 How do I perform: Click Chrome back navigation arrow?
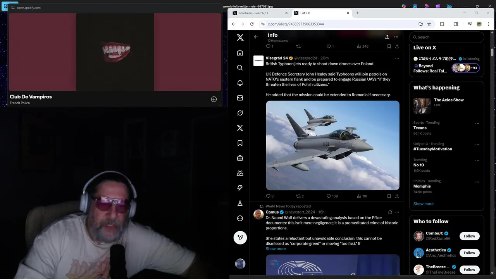(233, 24)
